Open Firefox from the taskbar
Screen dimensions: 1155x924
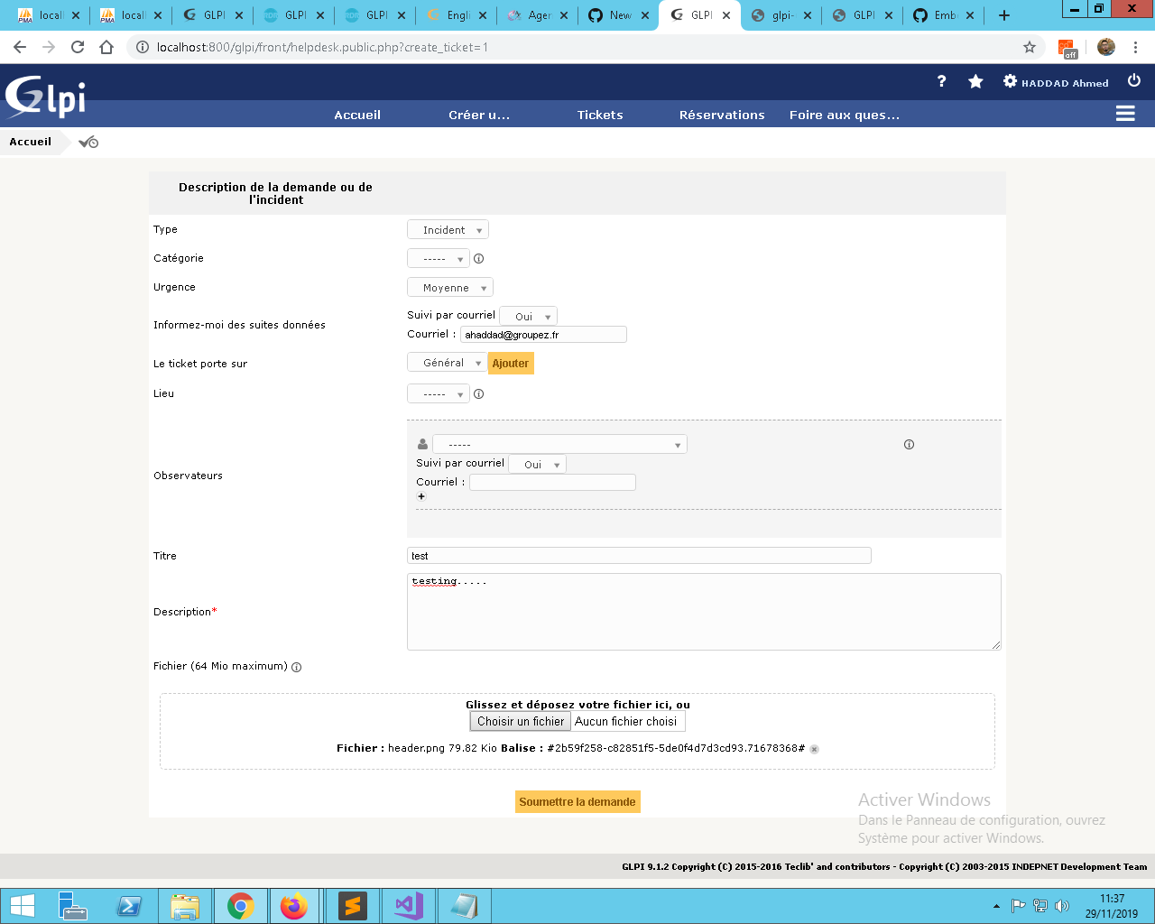coord(293,906)
